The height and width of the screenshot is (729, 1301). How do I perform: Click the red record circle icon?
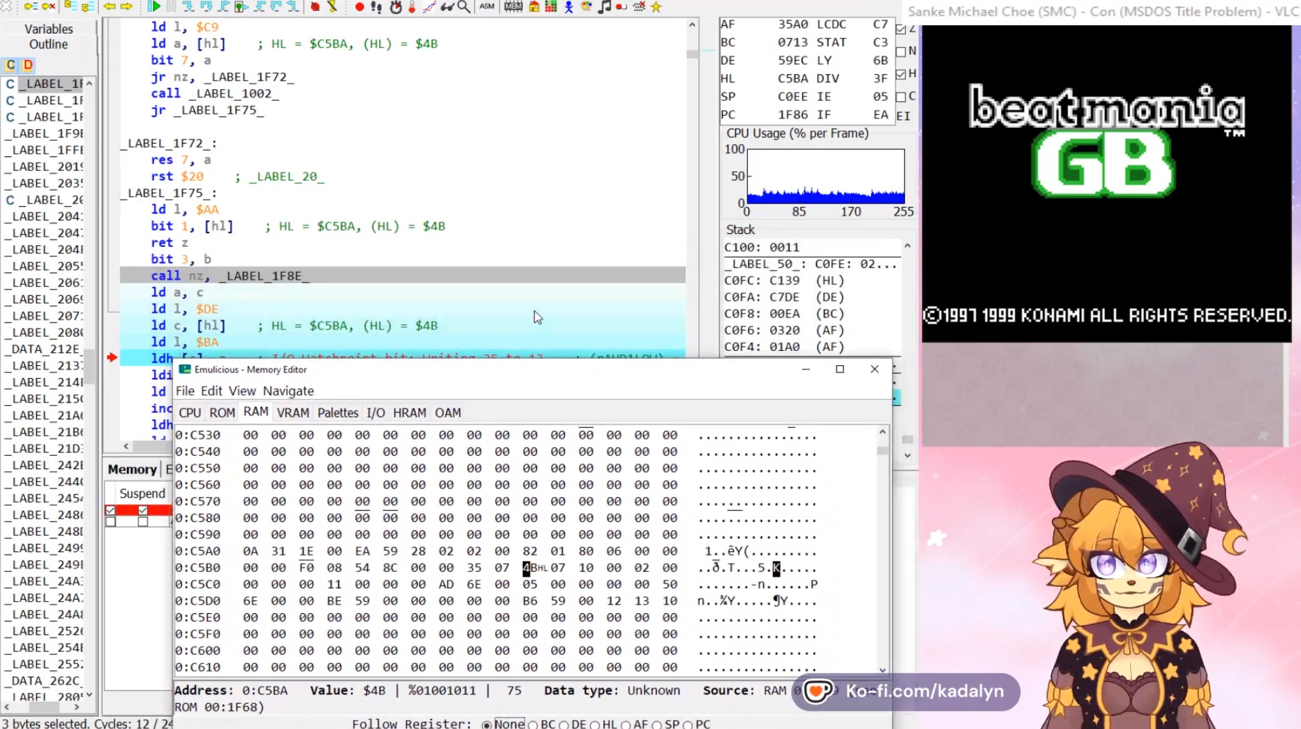click(359, 6)
